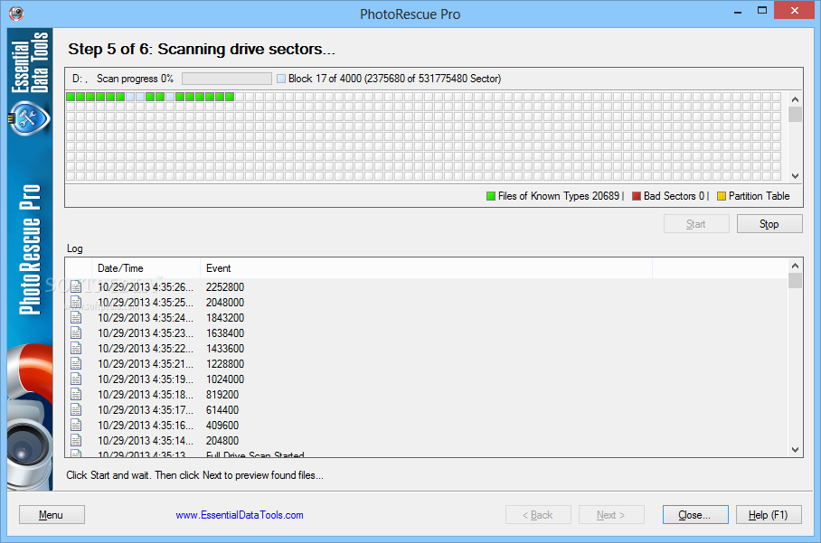The image size is (821, 543).
Task: Click the Event column header
Action: (426, 268)
